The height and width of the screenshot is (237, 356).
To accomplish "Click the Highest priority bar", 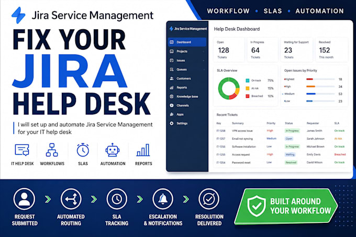I will tap(320, 79).
